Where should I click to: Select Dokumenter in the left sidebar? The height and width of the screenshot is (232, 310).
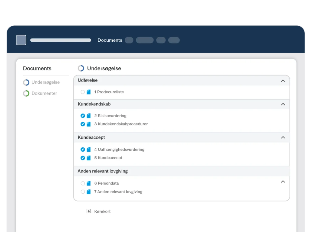pyautogui.click(x=44, y=94)
